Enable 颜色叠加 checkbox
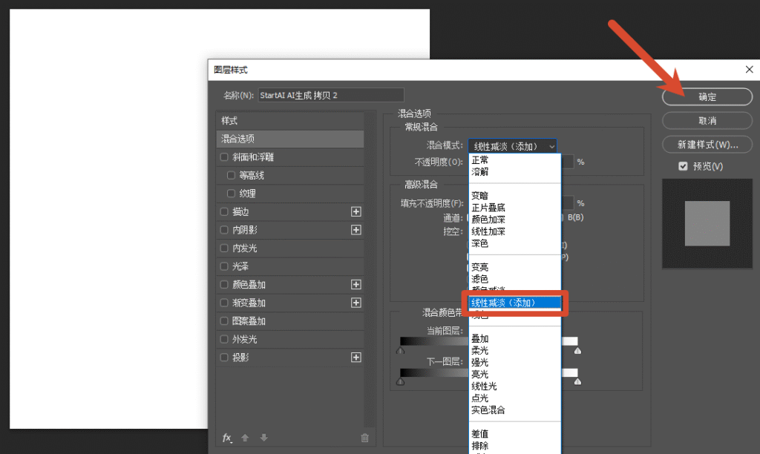 coord(224,284)
